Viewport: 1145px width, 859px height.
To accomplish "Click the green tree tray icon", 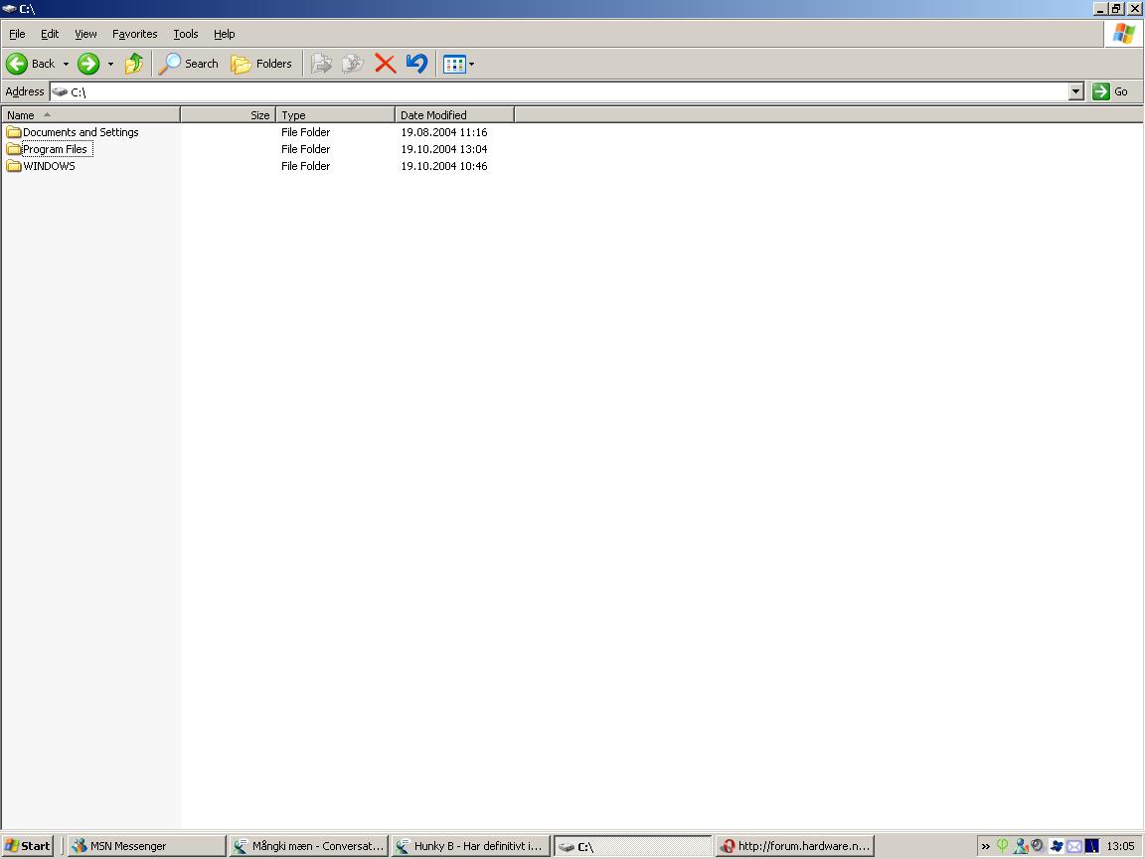I will point(1003,846).
